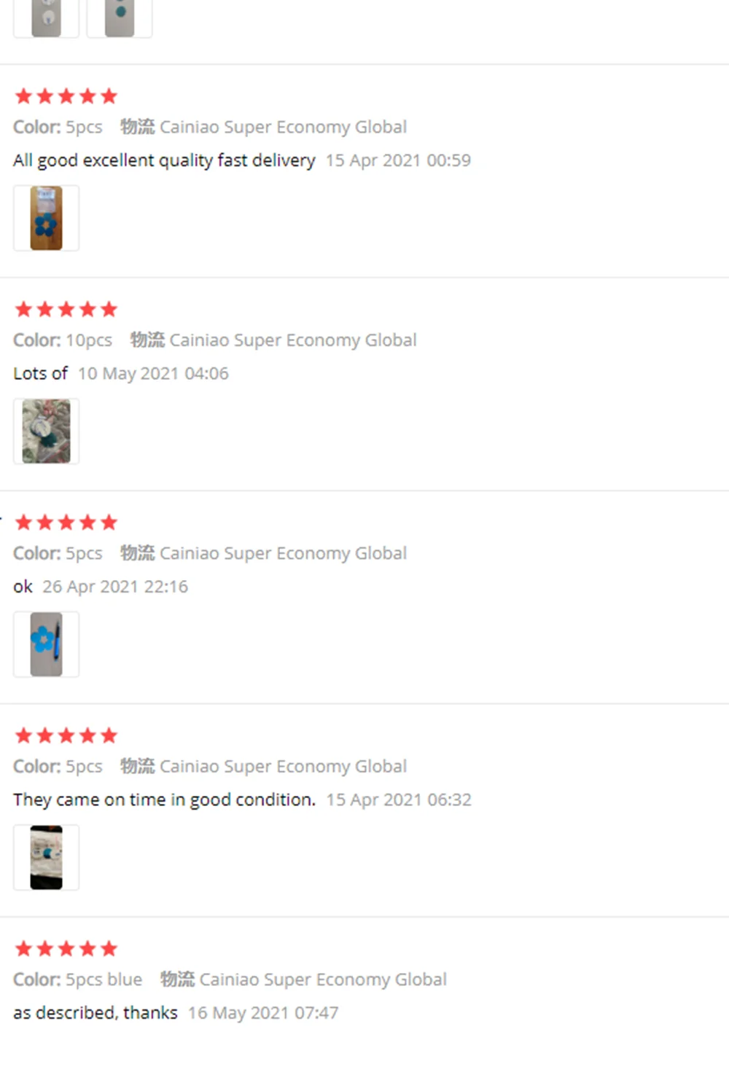
Task: Open first partially visible thumbnail at top
Action: coord(46,18)
